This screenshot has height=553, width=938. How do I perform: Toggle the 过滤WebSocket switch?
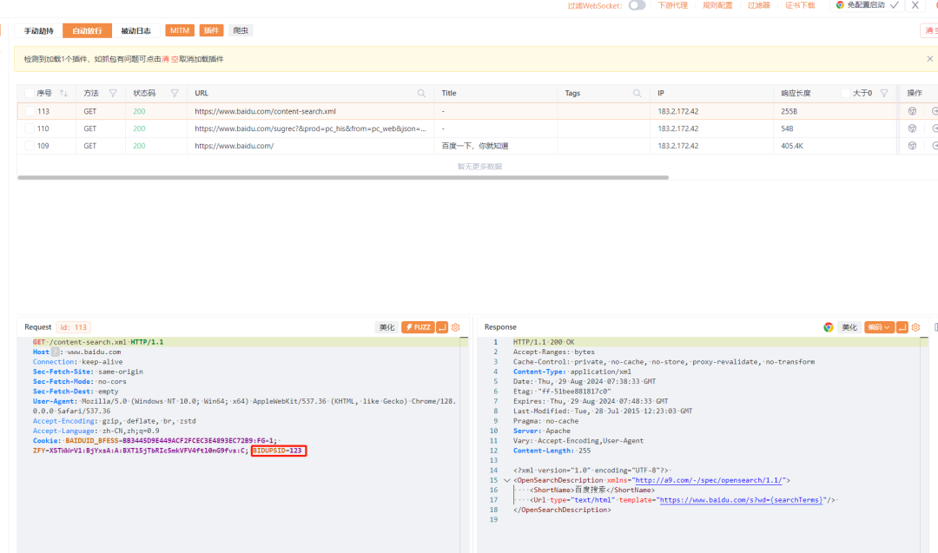(x=637, y=5)
